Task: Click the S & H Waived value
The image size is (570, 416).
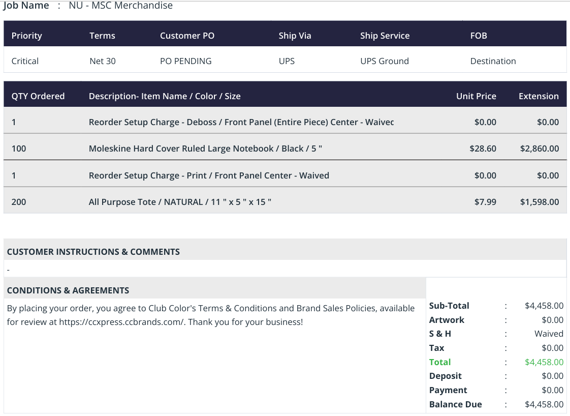Action: pos(549,334)
